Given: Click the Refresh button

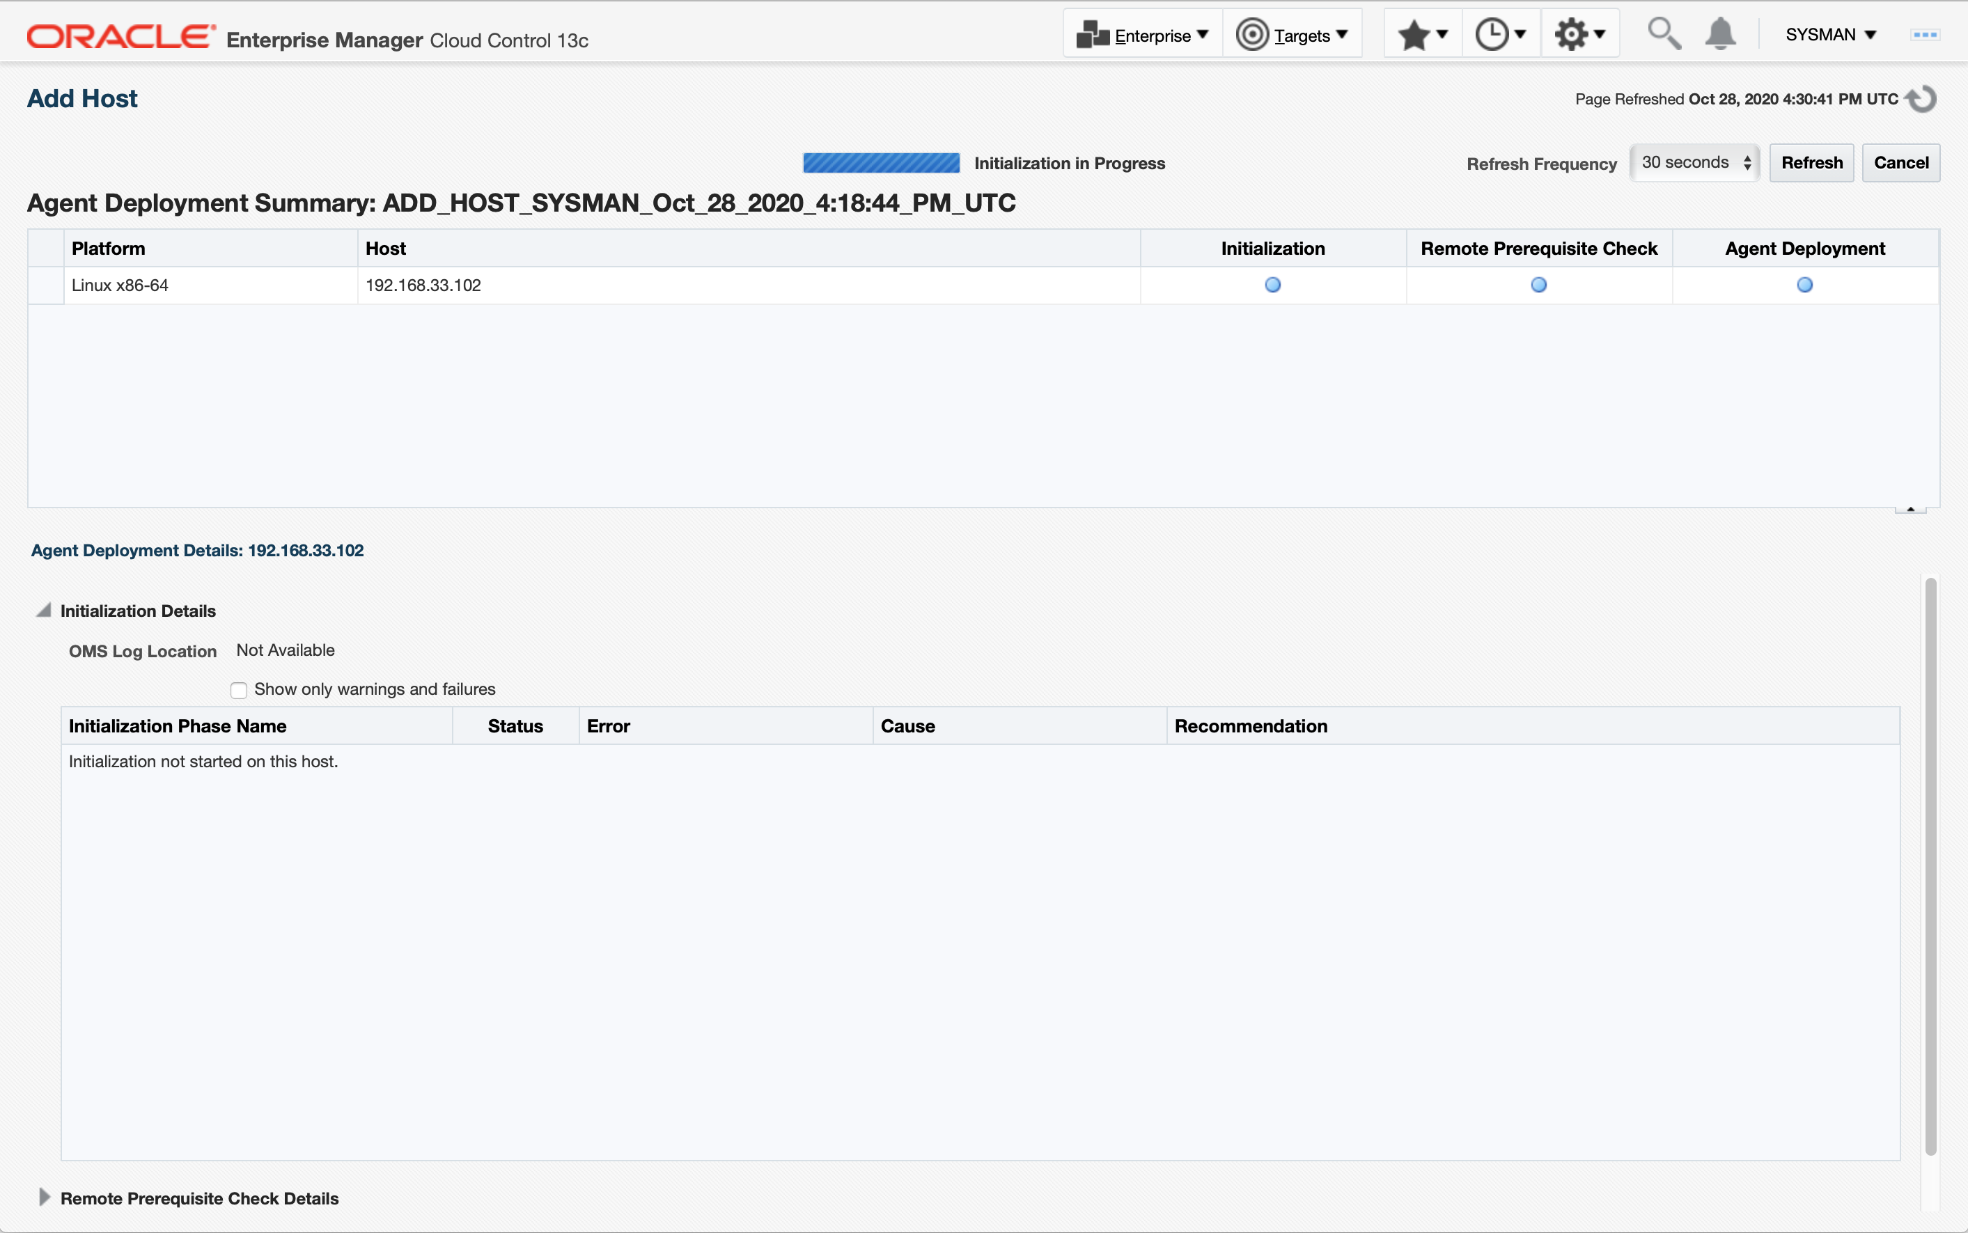Looking at the screenshot, I should point(1811,163).
